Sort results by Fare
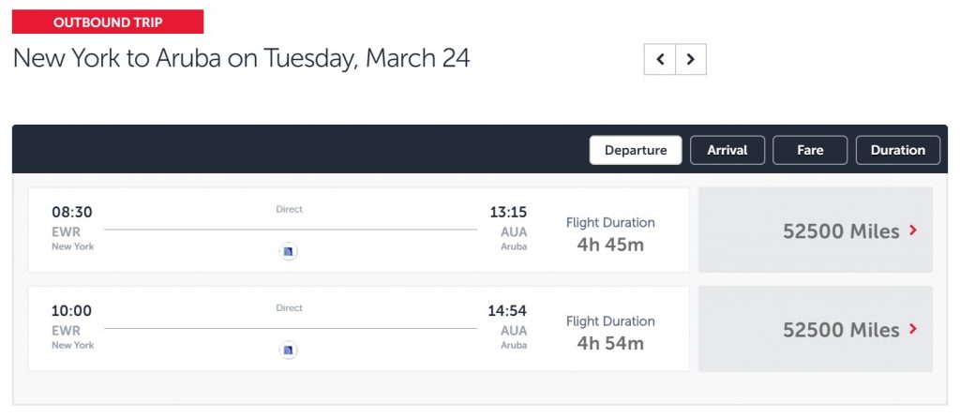 pyautogui.click(x=810, y=150)
